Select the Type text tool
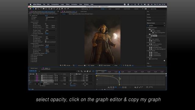Screen dimensions: 195x110 point(54,9)
